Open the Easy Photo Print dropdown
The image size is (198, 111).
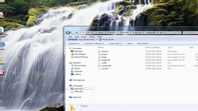point(97,40)
